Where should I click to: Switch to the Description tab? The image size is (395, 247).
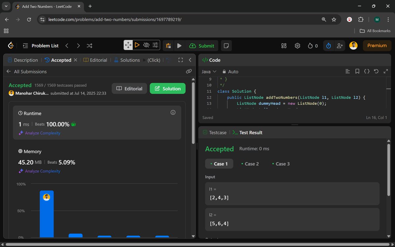point(23,60)
